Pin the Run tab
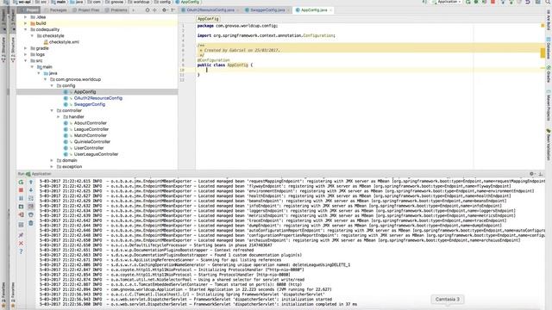This screenshot has width=552, height=310. pyautogui.click(x=21, y=235)
